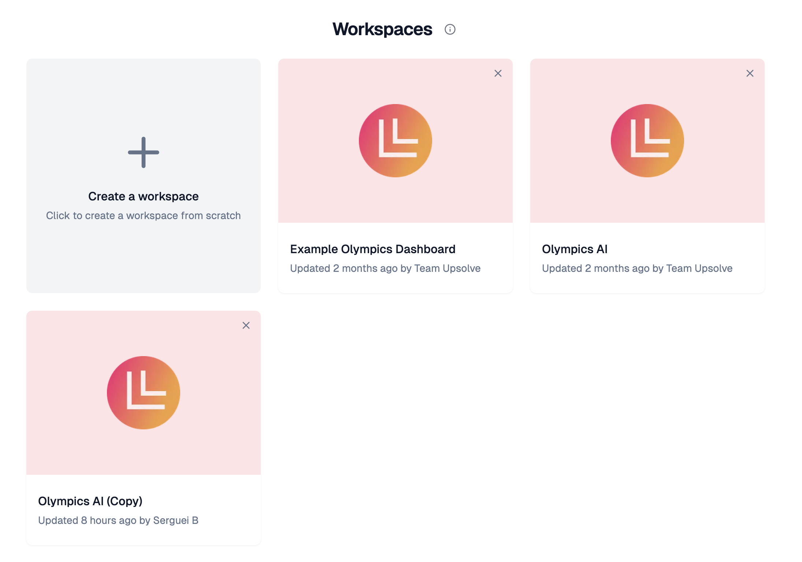Image resolution: width=802 pixels, height=562 pixels.
Task: Click 'Updated 2 months ago by Team Upsolve' under Olympics AI
Action: (637, 268)
